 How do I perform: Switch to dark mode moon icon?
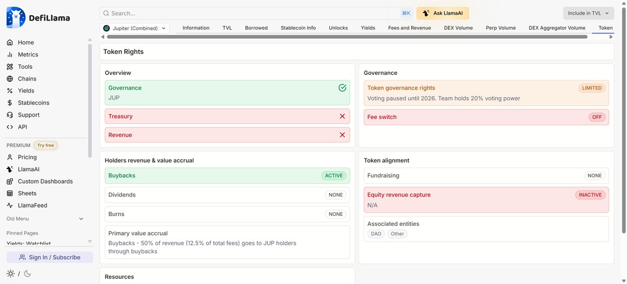point(28,274)
